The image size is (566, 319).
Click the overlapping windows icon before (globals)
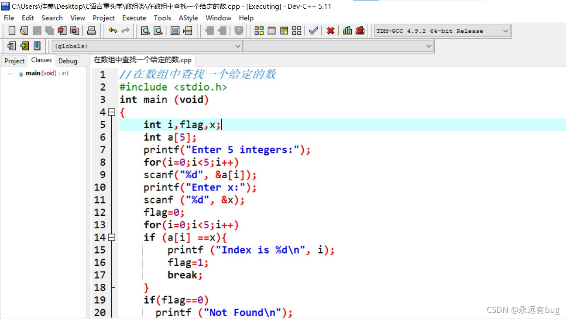click(x=12, y=45)
